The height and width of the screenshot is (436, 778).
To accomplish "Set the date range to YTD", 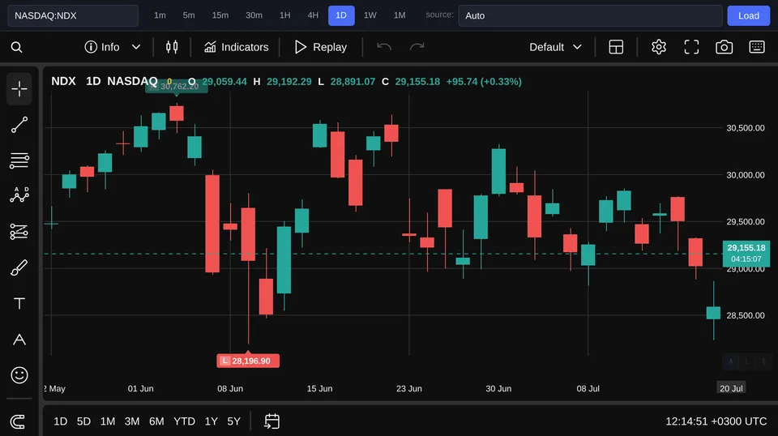I will tap(184, 421).
